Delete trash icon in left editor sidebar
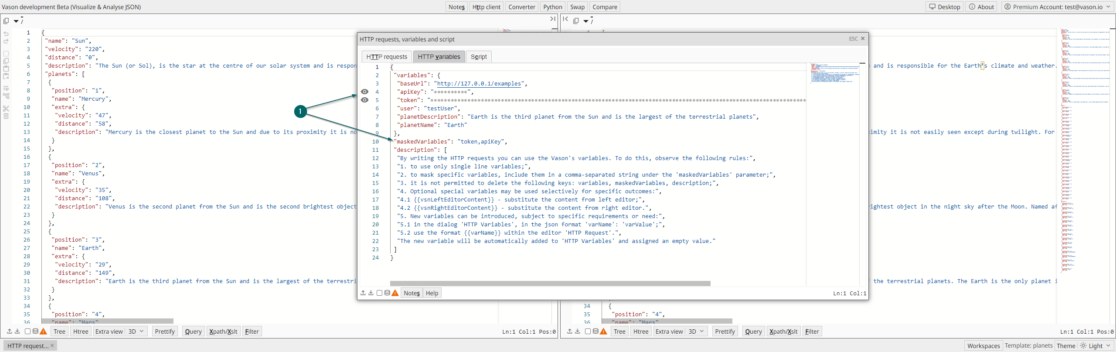The image size is (1116, 352). click(6, 116)
